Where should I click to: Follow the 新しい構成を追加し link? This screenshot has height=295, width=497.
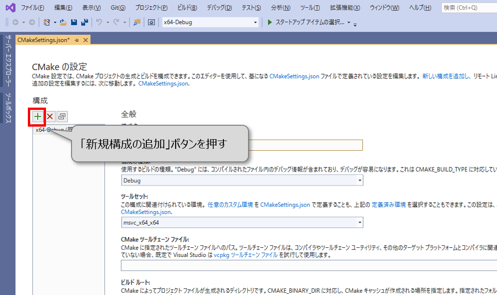(446, 76)
